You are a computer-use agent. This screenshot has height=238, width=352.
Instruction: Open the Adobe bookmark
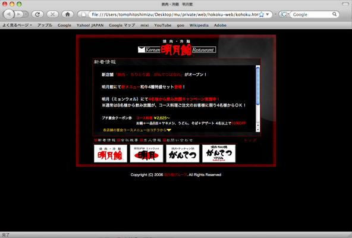(x=220, y=25)
